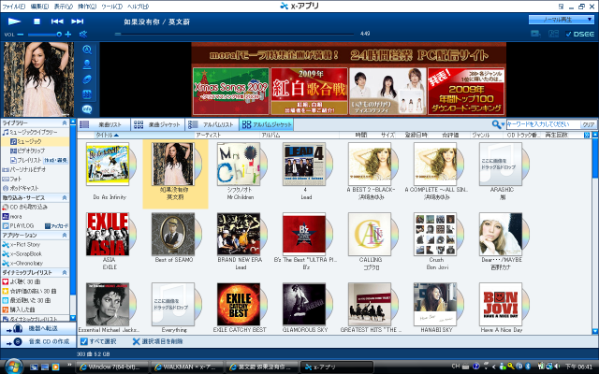Image resolution: width=599 pixels, height=374 pixels.
Task: Open the 操作(C) menu
Action: point(87,7)
